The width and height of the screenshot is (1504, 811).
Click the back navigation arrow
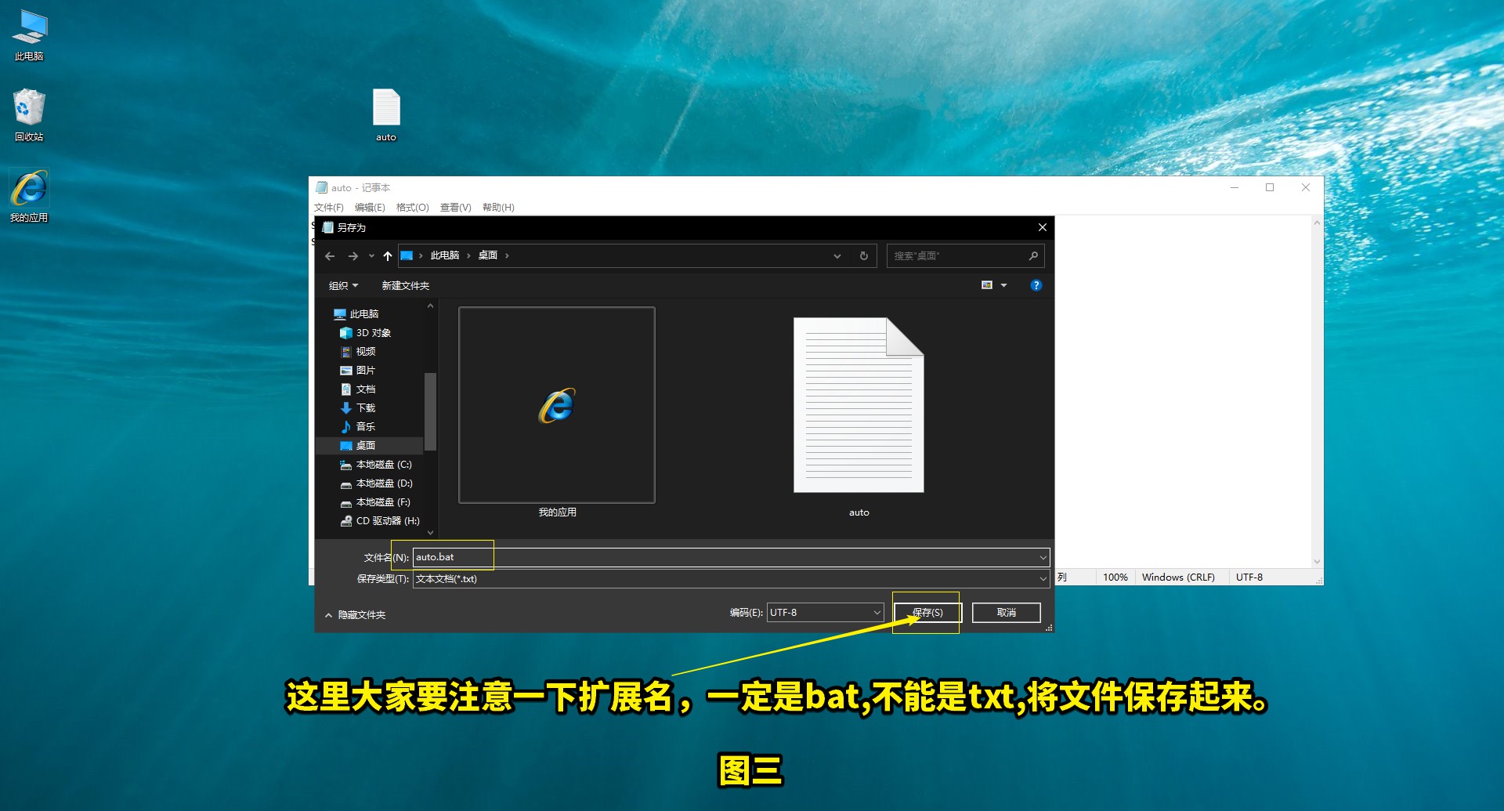[330, 255]
